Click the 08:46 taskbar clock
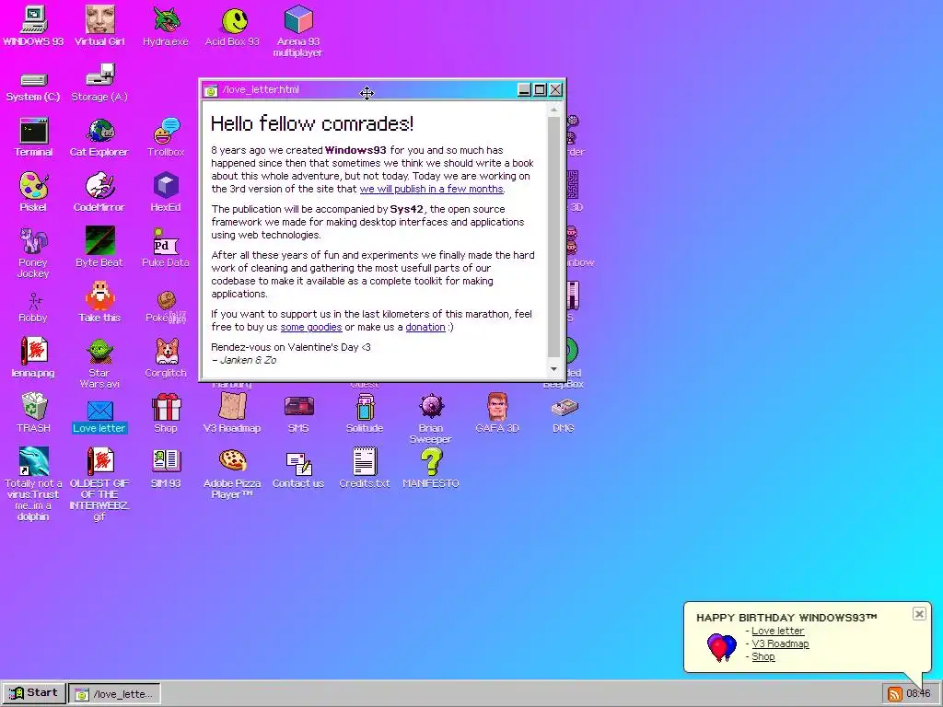The width and height of the screenshot is (943, 707). [x=918, y=694]
